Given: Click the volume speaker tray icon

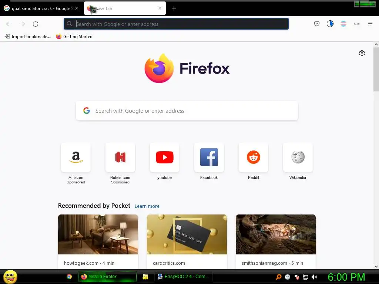Looking at the screenshot, I should click(314, 277).
